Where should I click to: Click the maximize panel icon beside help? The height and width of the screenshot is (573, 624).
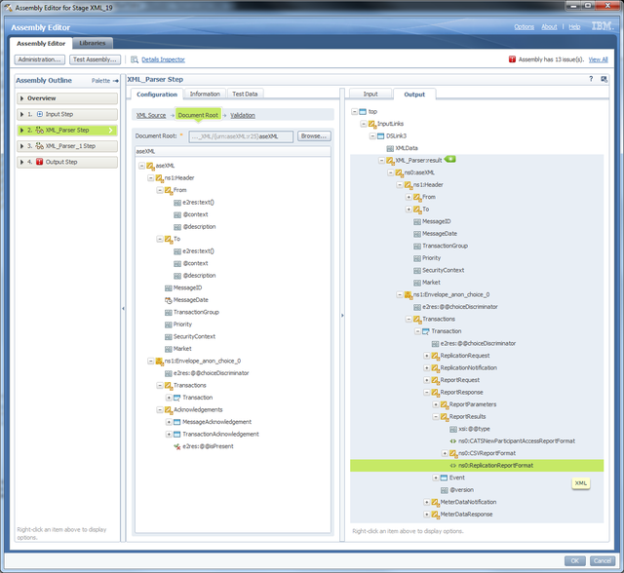604,79
